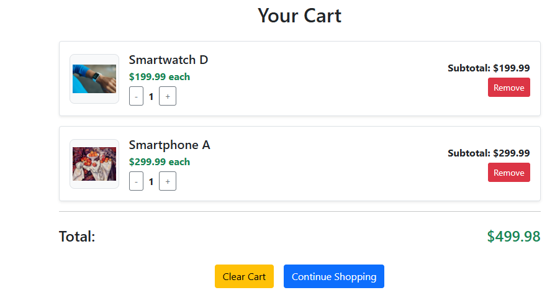560x308 pixels.
Task: Click the Smartwatch D product name
Action: pyautogui.click(x=168, y=60)
